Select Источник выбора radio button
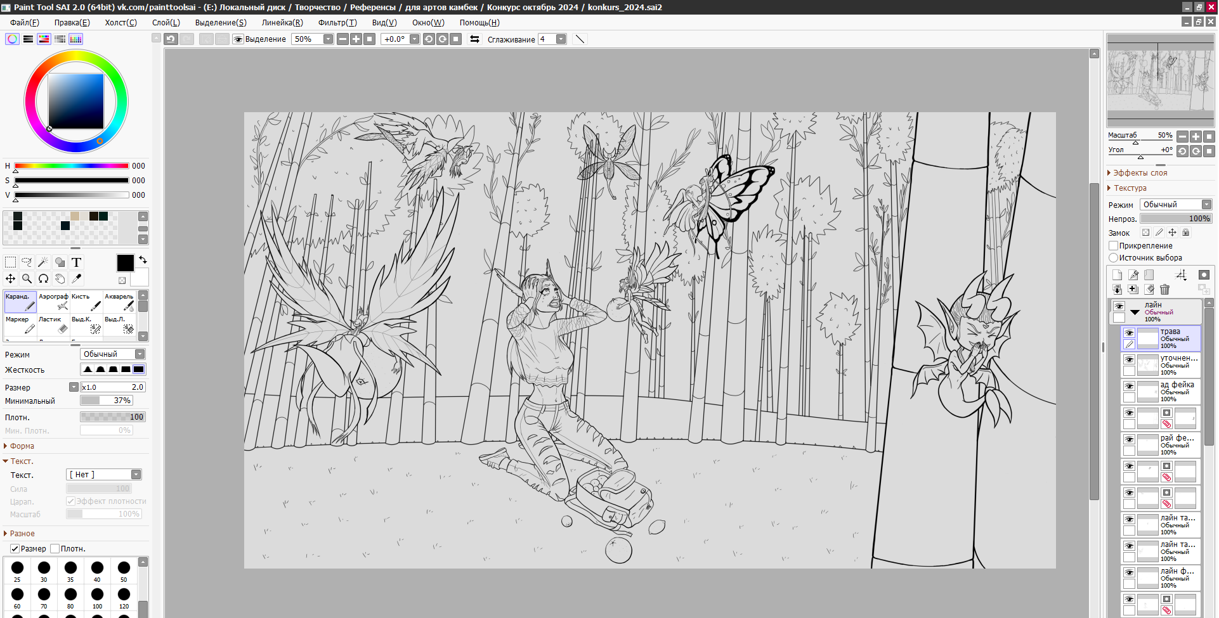The image size is (1219, 618). pyautogui.click(x=1113, y=258)
